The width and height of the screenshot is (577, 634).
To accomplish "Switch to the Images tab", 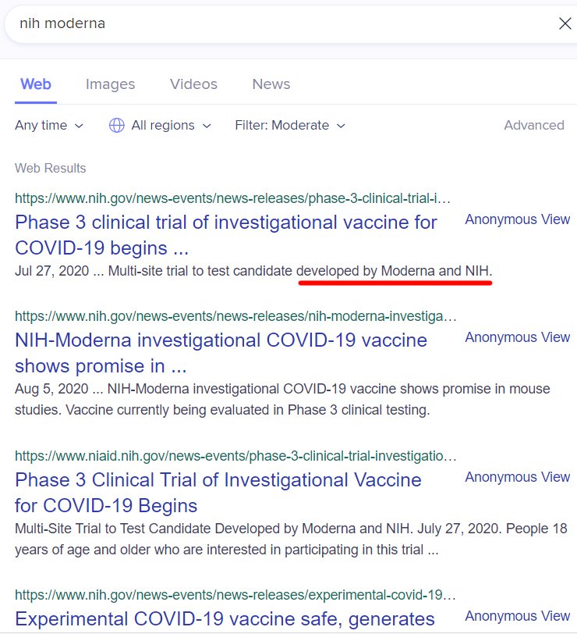I will pyautogui.click(x=110, y=84).
